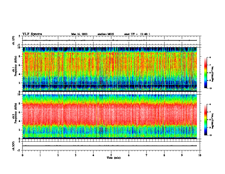Click the time axis tick label '7'

click(x=147, y=155)
